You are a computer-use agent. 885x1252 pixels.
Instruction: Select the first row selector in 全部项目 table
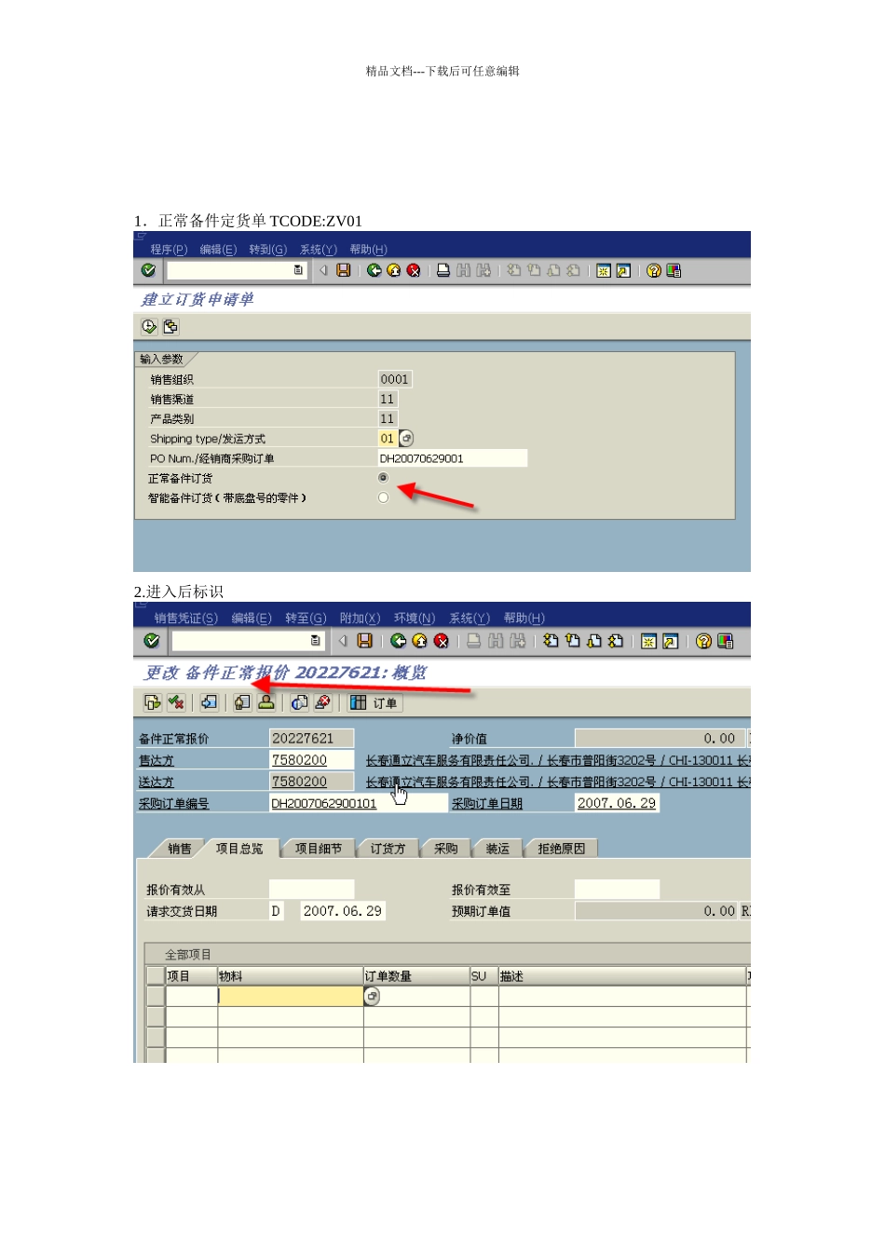[x=156, y=996]
